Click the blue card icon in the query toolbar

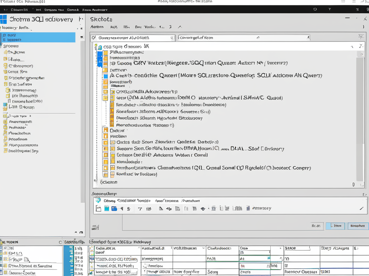(114, 208)
